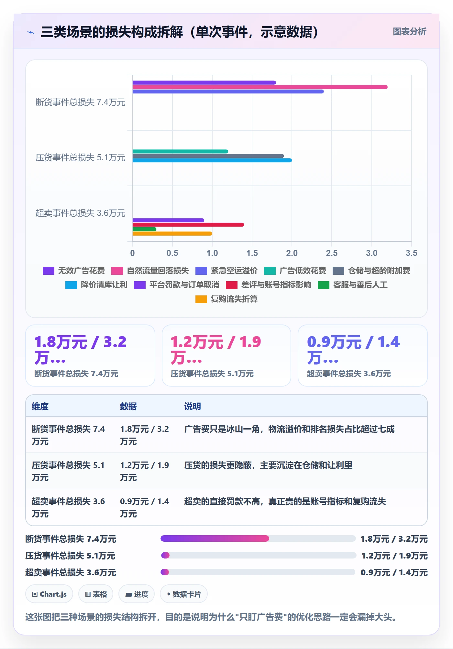Toggle the 复购流失折算 legend swatch

tap(201, 299)
